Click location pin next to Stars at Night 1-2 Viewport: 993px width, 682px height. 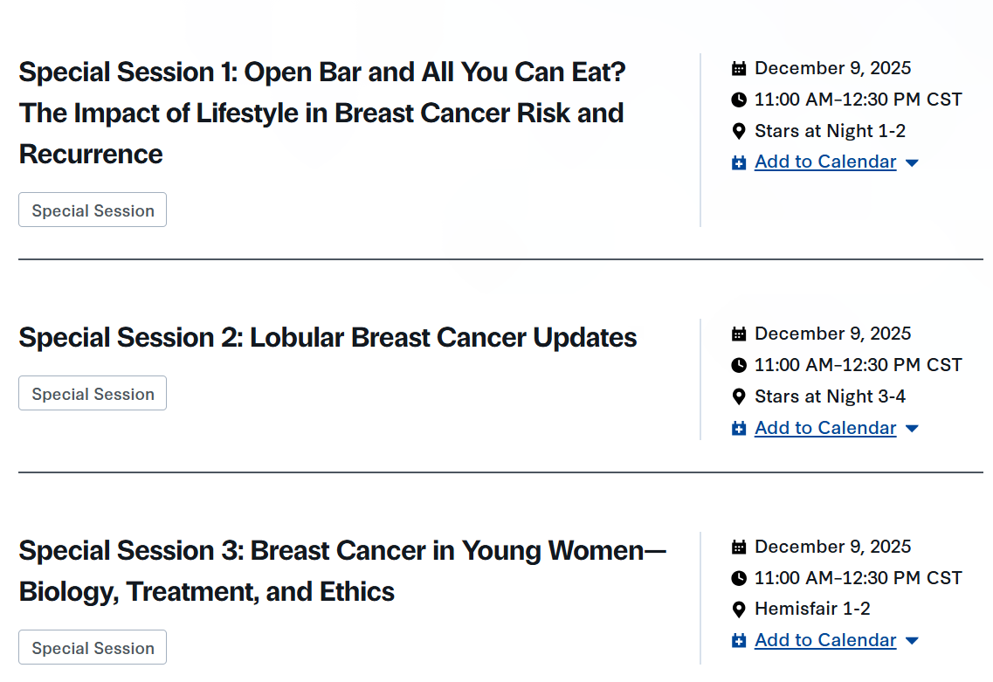(739, 131)
